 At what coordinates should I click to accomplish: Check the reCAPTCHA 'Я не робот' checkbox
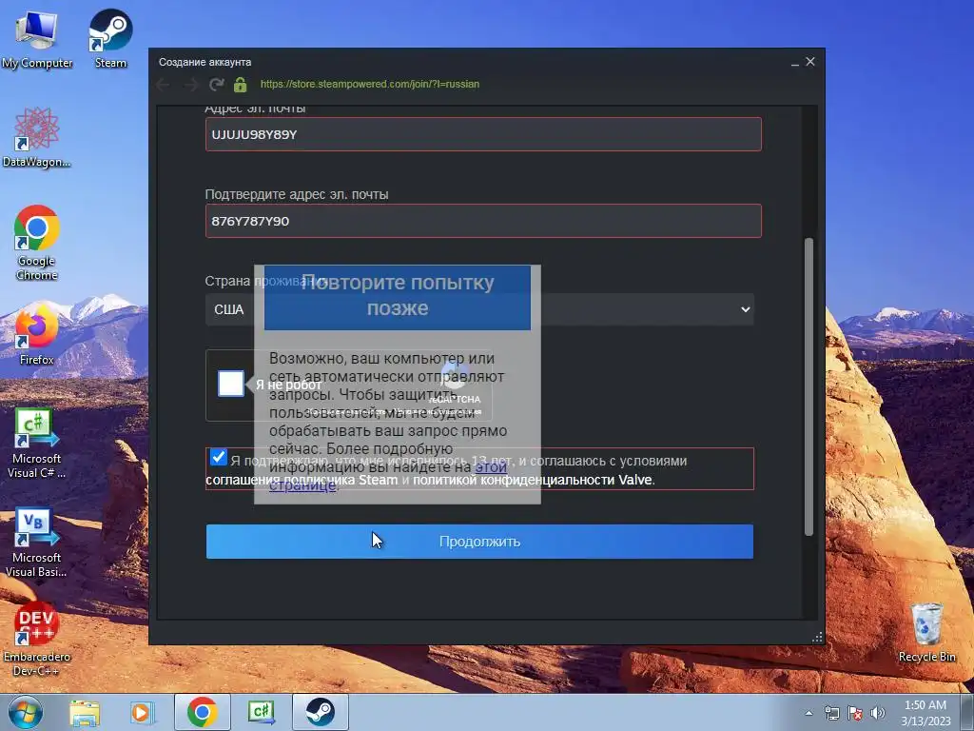[231, 384]
